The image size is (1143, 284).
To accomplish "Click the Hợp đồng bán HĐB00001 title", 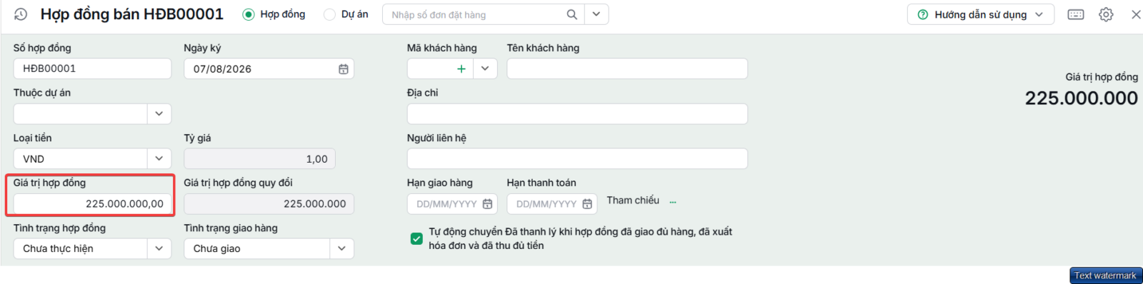I will (x=132, y=14).
